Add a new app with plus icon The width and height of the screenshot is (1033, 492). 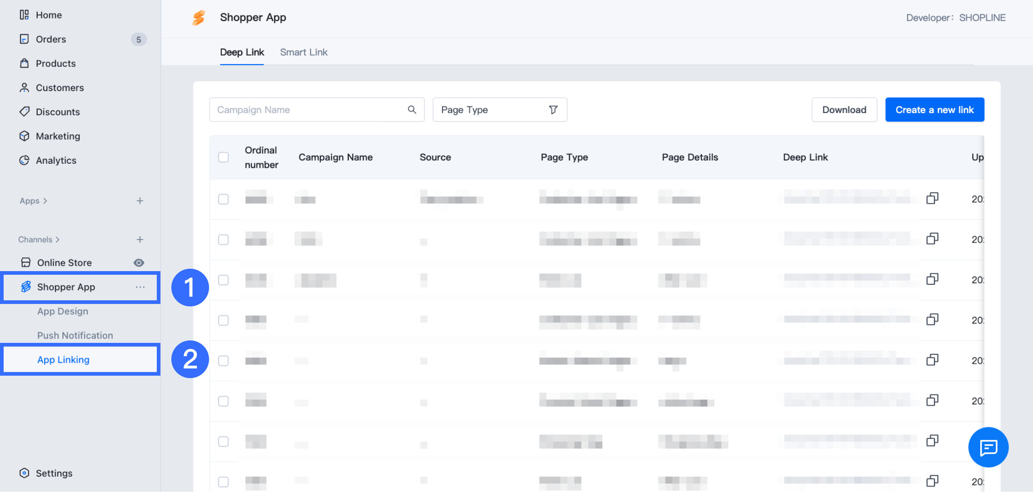click(140, 201)
